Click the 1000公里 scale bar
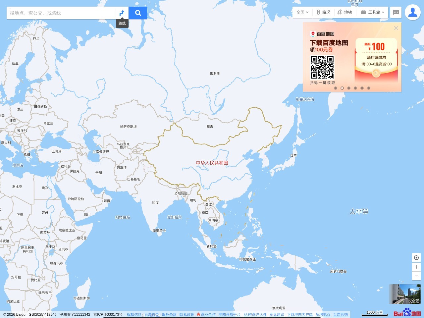Image resolution: width=424 pixels, height=318 pixels. [x=375, y=312]
